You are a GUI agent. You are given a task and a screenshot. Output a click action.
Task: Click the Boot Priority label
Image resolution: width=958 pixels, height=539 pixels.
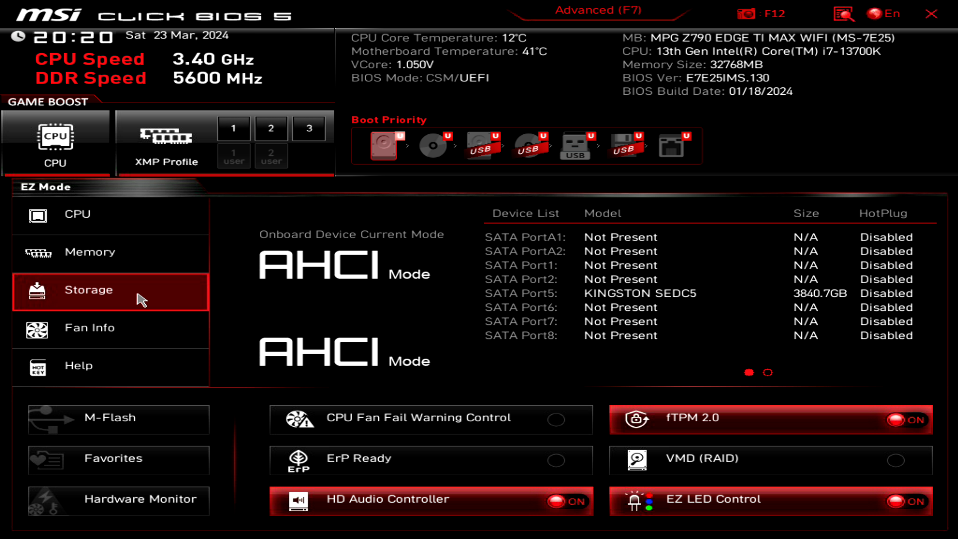point(389,120)
